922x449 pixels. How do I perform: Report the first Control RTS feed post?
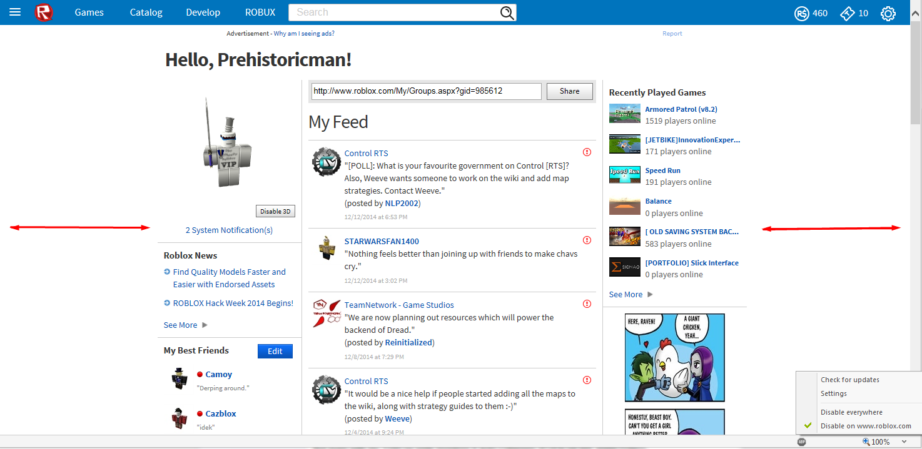click(x=587, y=152)
